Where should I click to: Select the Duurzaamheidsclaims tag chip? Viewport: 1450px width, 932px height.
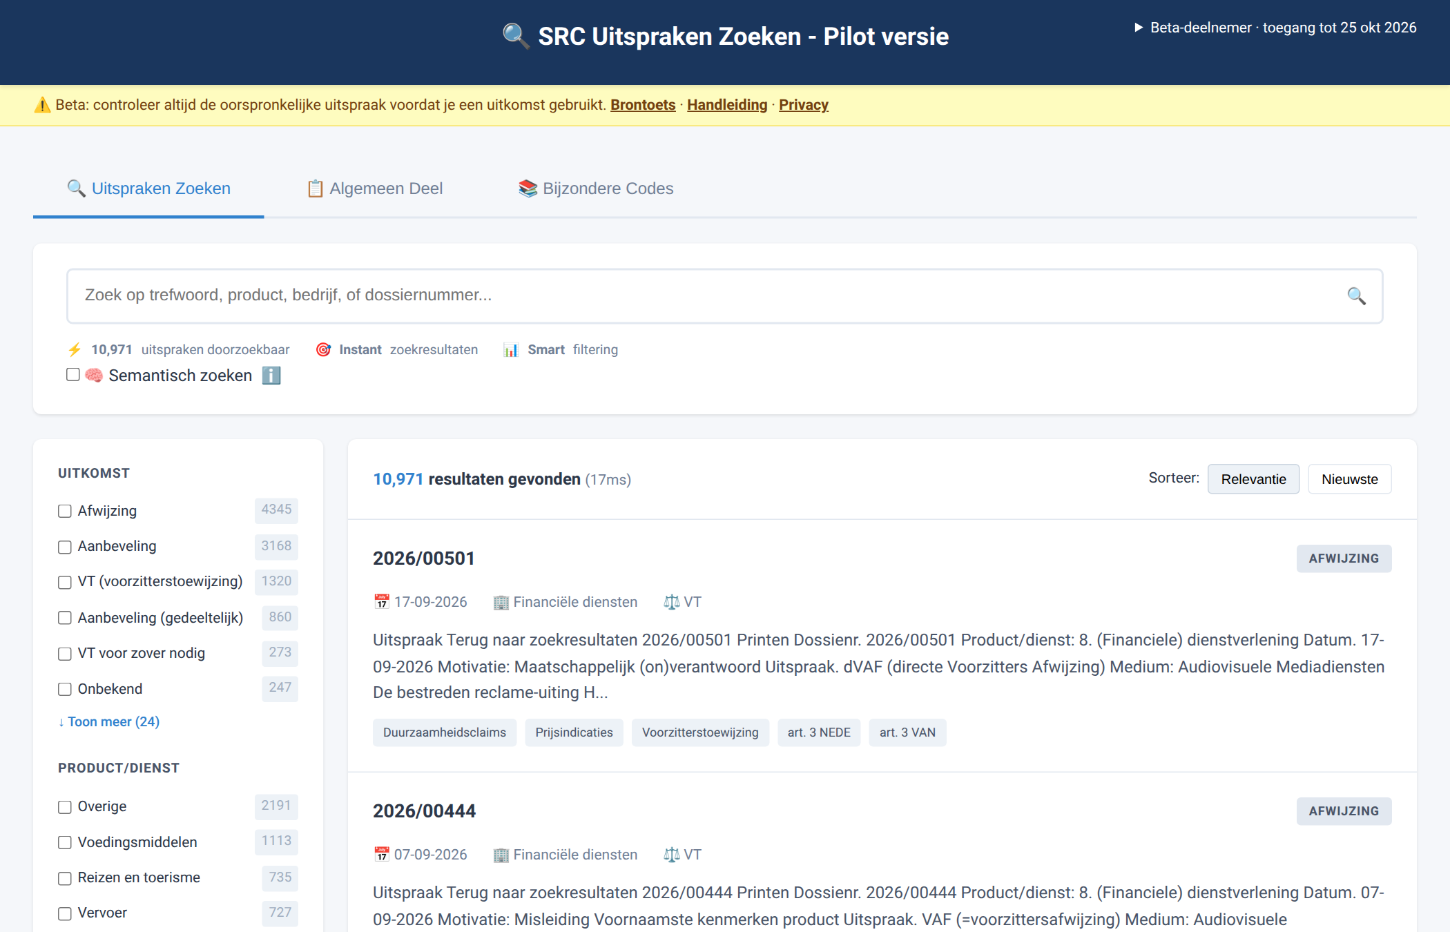point(445,732)
